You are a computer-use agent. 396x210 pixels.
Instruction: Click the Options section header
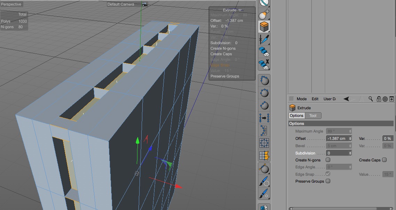pos(341,123)
